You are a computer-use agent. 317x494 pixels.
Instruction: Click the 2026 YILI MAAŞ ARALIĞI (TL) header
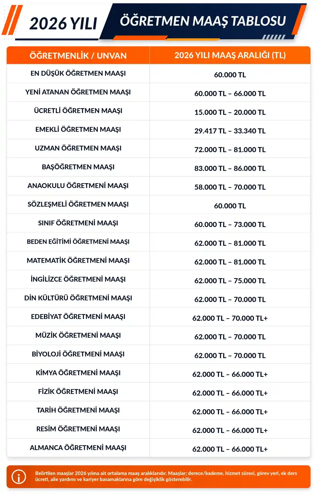[x=230, y=55]
